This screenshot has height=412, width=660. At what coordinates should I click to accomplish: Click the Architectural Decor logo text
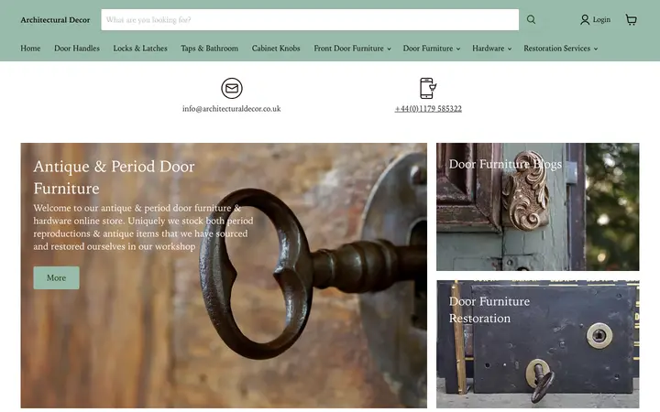tap(55, 20)
